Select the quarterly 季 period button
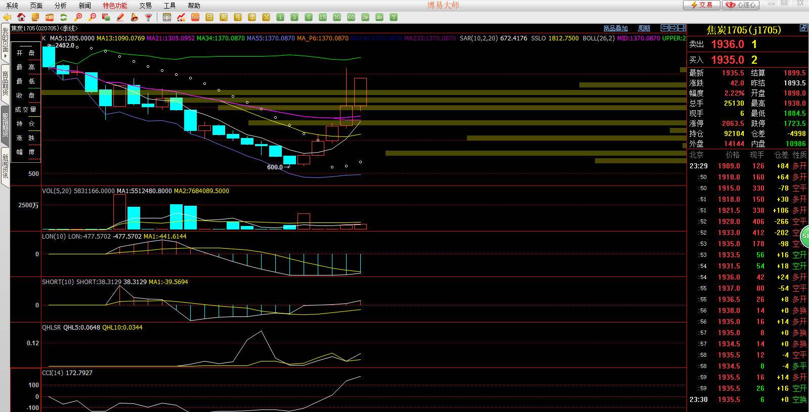The height and width of the screenshot is (412, 809). (252, 17)
